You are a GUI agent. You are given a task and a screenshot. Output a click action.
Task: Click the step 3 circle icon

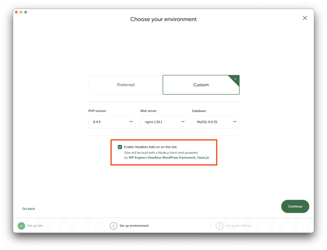click(219, 226)
